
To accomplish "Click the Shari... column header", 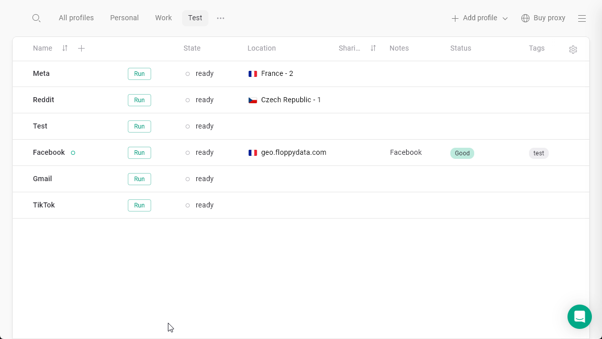I will (349, 48).
